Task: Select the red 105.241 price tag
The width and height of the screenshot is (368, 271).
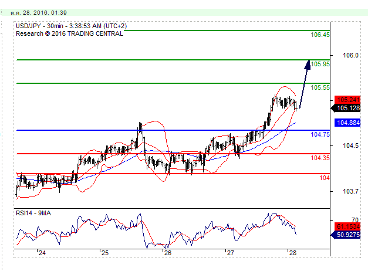Action: point(347,100)
